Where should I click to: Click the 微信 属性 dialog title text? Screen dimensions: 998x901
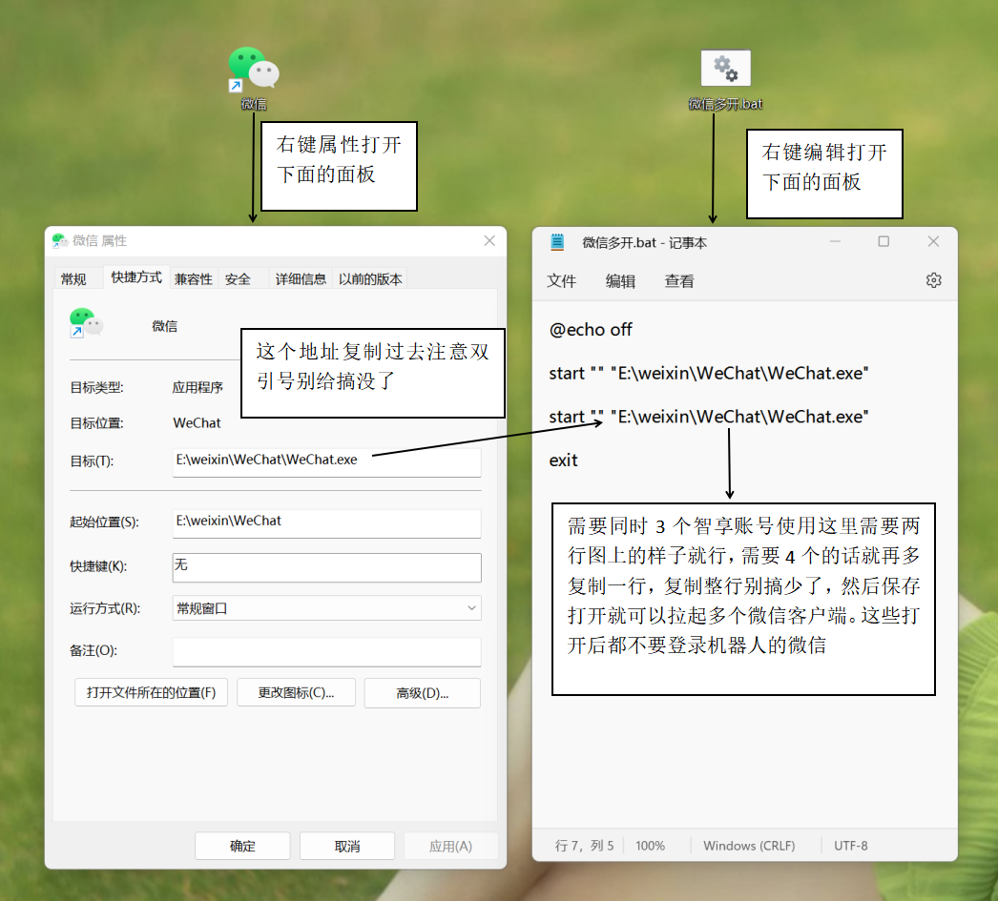point(99,240)
